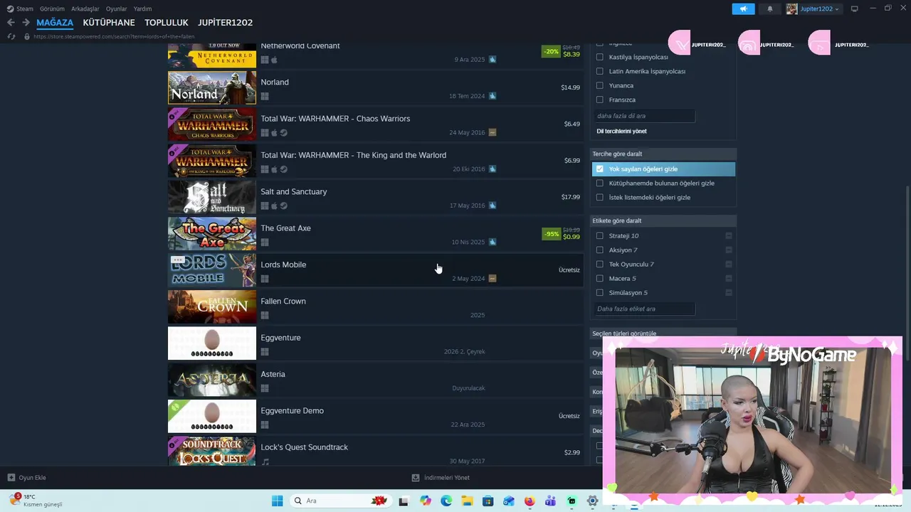This screenshot has width=911, height=512.
Task: Open the weather widget showing 18°C
Action: tap(37, 500)
